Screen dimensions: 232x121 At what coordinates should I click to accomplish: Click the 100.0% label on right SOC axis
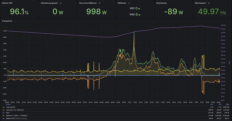point(223,25)
